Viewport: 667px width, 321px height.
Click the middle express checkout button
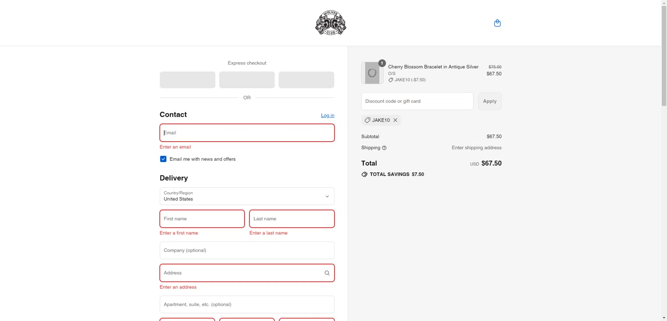[x=247, y=80]
